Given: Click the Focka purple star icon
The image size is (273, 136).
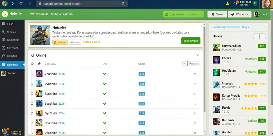Looking at the screenshot, I should click(216, 60).
